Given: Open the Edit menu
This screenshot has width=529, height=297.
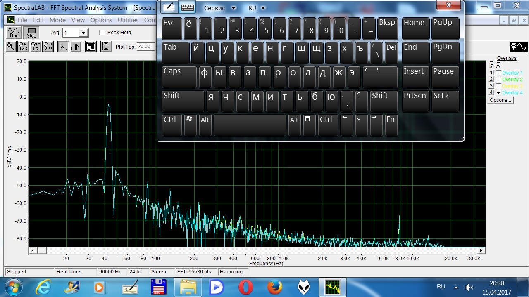Looking at the screenshot, I should [38, 20].
